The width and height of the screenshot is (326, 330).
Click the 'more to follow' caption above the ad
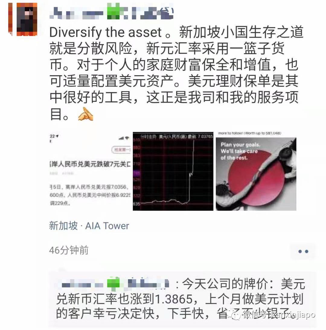tap(250, 133)
